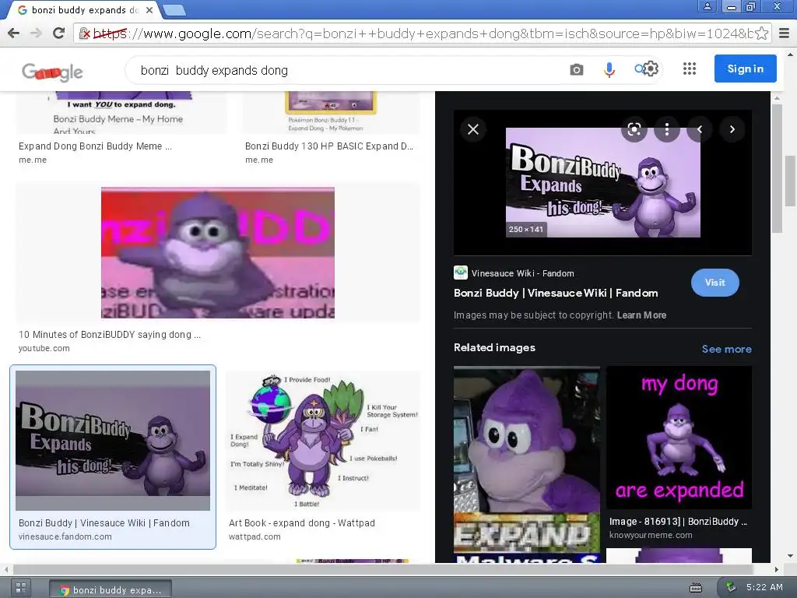This screenshot has height=598, width=797.
Task: Click the youtube.com source text
Action: click(x=44, y=348)
